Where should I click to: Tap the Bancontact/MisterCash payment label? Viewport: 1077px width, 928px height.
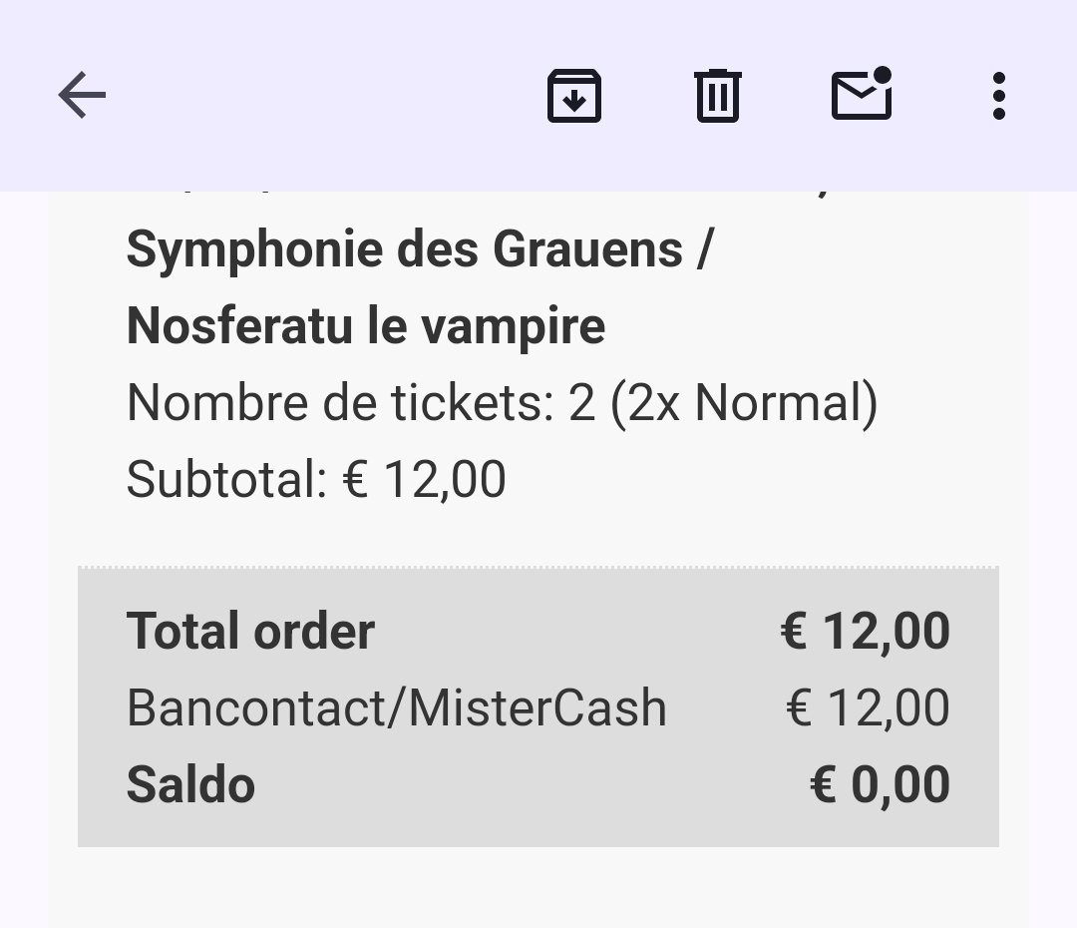[x=397, y=708]
